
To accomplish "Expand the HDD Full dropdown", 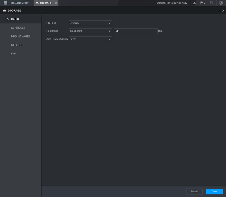I will click(x=91, y=23).
